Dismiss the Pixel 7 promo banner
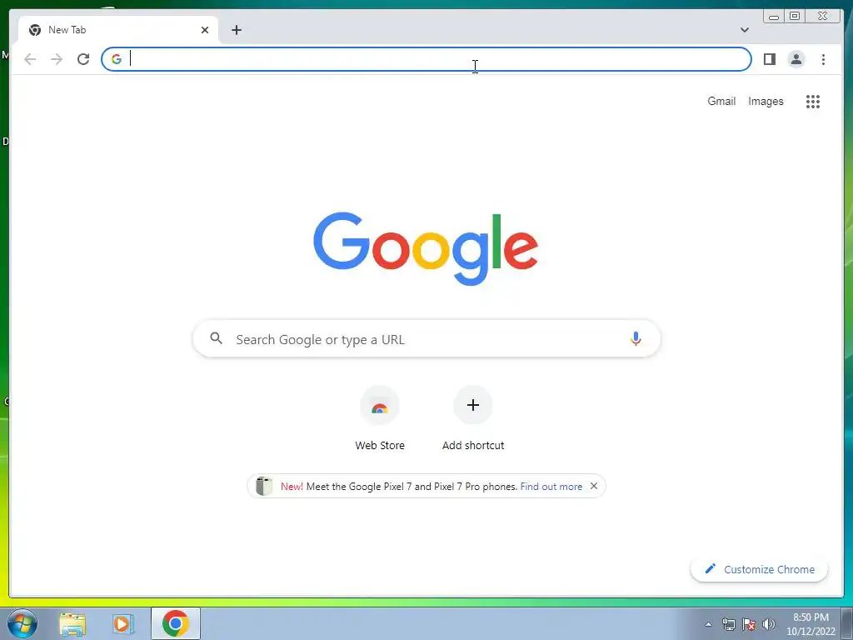Screen dimensions: 853x640 tap(593, 486)
